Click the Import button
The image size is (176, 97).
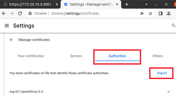click(162, 73)
